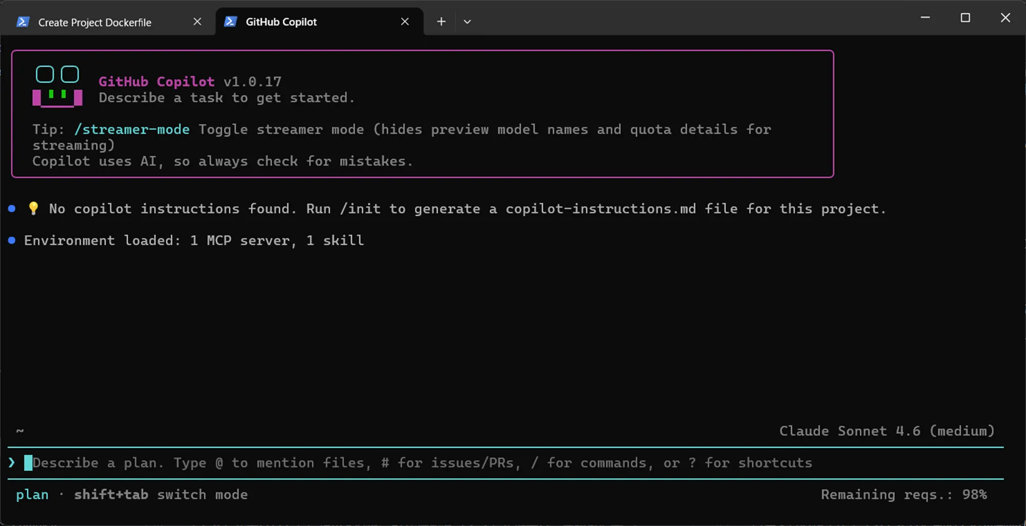Image resolution: width=1026 pixels, height=526 pixels.
Task: Click the GitHub Copilot title text
Action: coord(156,81)
